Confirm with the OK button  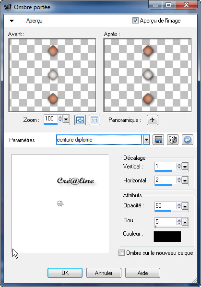click(65, 273)
